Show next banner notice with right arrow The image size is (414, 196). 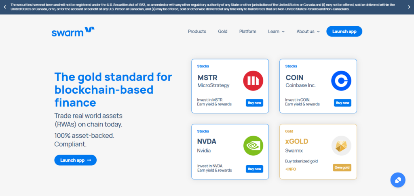tap(409, 7)
